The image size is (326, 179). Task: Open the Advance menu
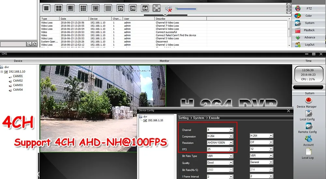(x=308, y=37)
